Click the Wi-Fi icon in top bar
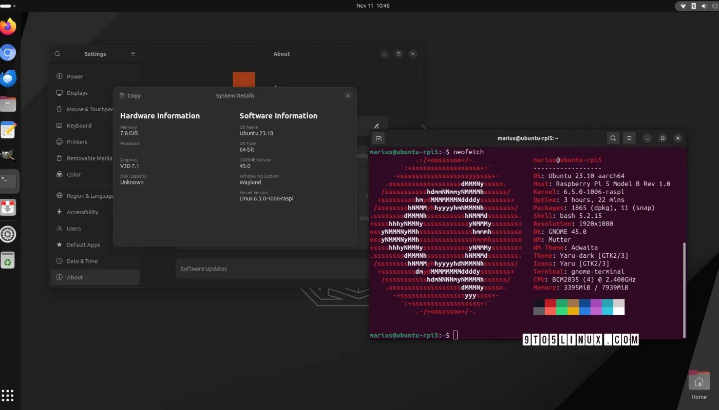This screenshot has height=410, width=719. tap(683, 6)
